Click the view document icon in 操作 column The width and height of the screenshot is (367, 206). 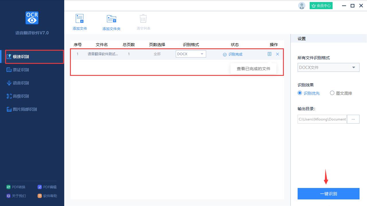(x=269, y=54)
